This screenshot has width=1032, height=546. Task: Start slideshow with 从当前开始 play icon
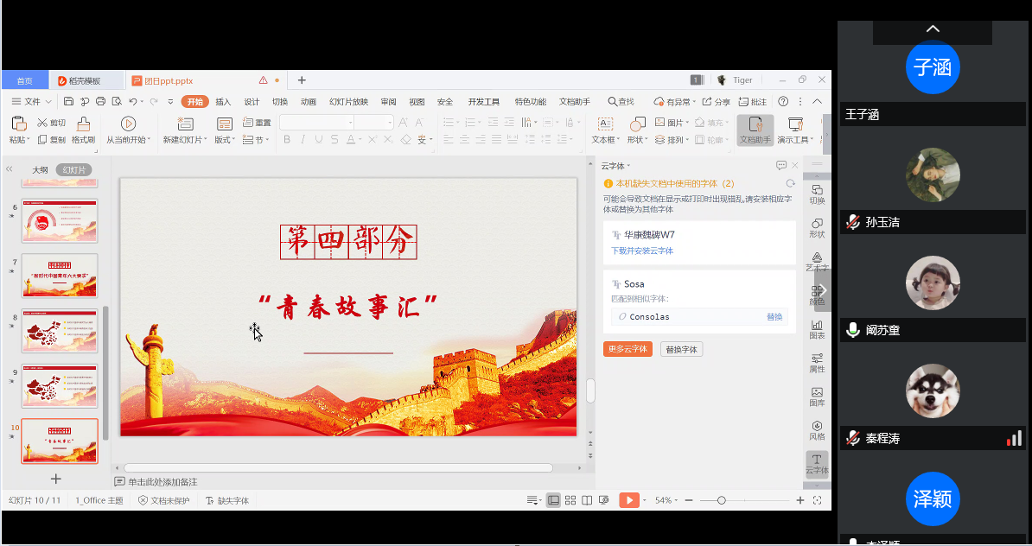click(x=128, y=124)
